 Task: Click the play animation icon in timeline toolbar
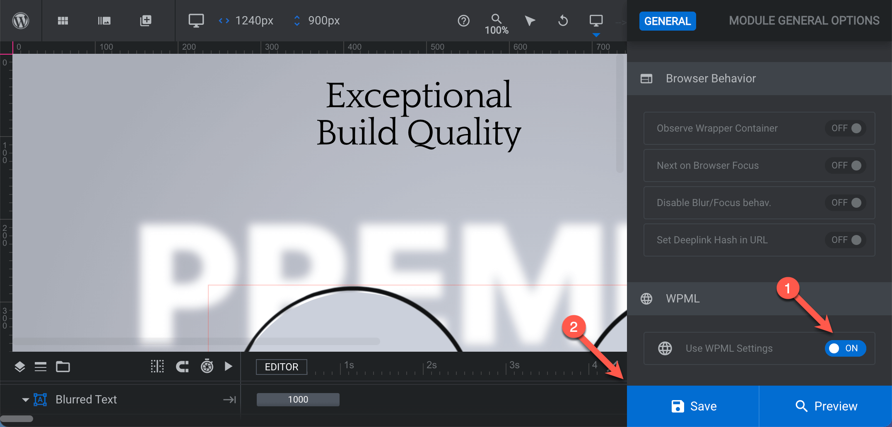tap(228, 366)
